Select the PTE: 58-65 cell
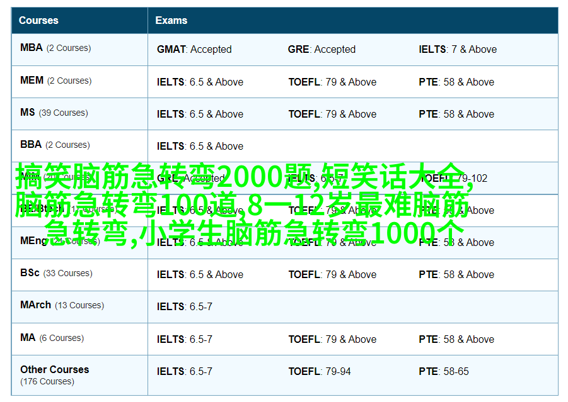 (x=444, y=372)
